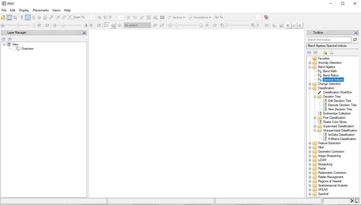This screenshot has height=205, width=361.
Task: Toggle the highlighted Select tool button
Action: [28, 17]
